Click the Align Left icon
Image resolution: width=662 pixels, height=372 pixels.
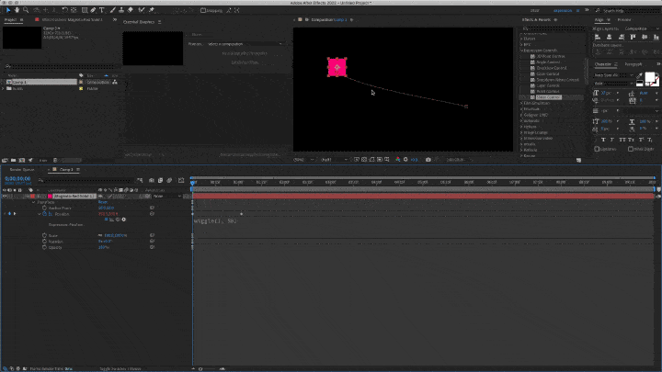point(598,37)
